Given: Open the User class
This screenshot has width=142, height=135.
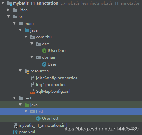Looking at the screenshot, I should coord(52,64).
